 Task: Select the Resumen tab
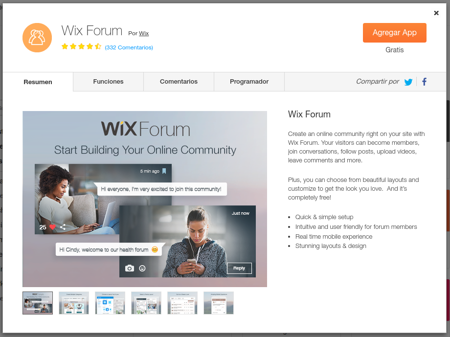pyautogui.click(x=38, y=82)
